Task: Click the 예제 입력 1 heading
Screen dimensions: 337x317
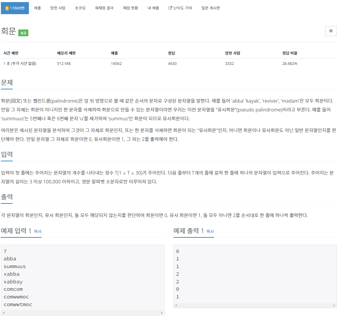Action: click(16, 231)
